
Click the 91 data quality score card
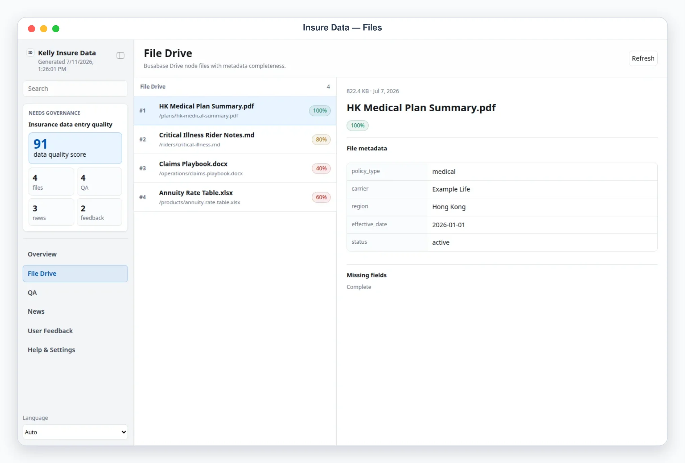[75, 148]
